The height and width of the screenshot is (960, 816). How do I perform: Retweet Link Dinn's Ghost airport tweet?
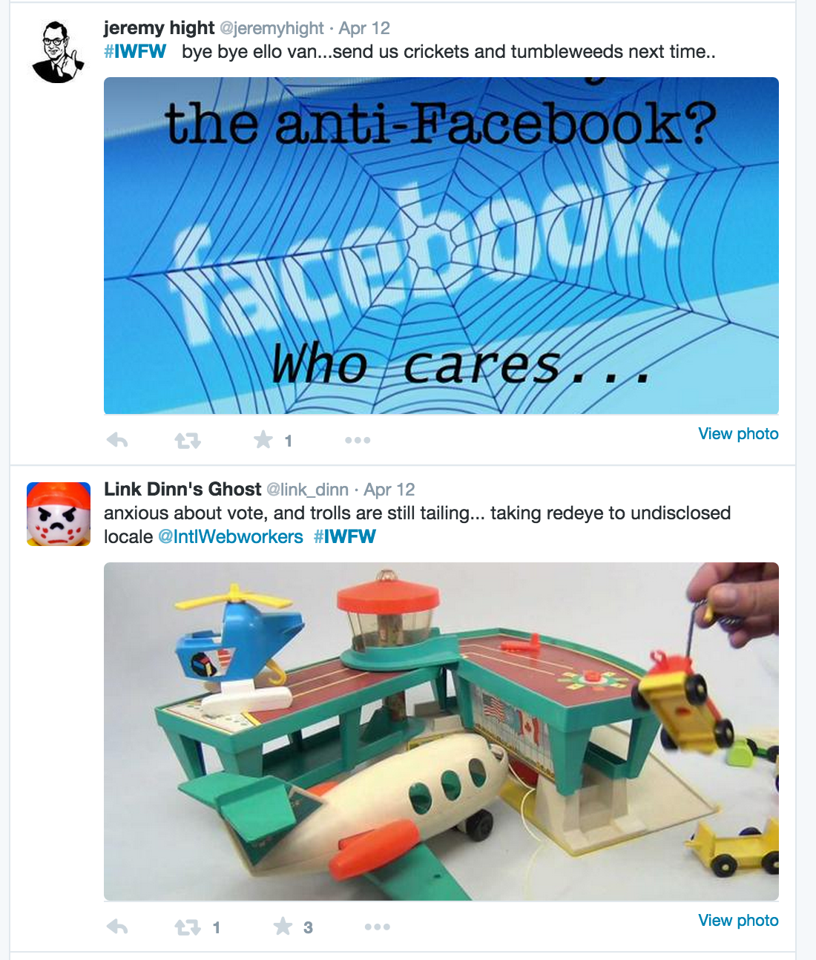[x=188, y=927]
